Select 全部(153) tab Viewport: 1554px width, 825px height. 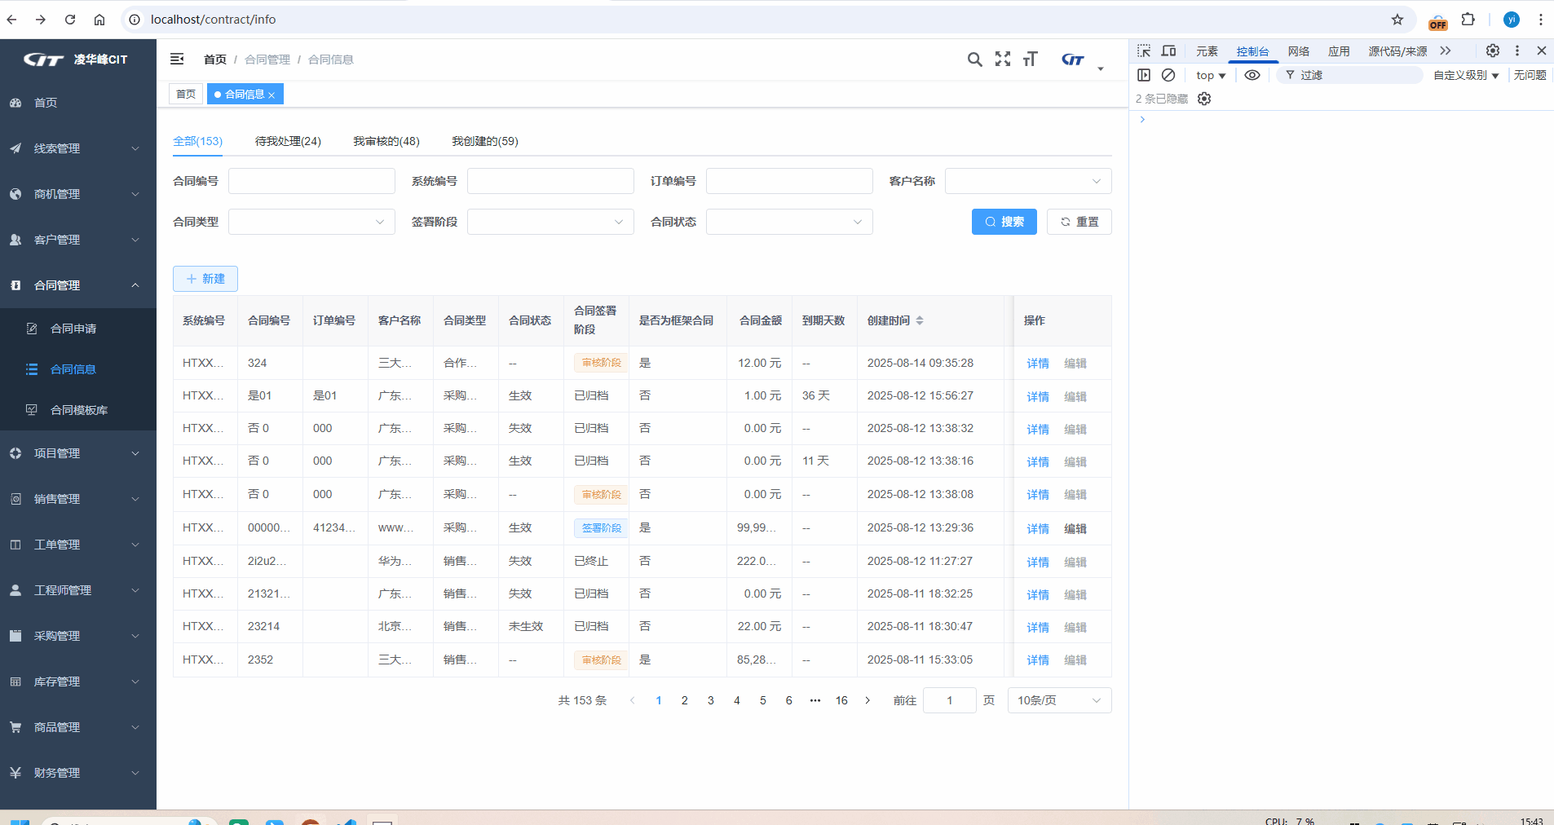pos(197,141)
